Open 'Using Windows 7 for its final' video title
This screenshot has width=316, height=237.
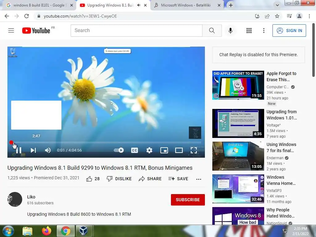pos(281,148)
